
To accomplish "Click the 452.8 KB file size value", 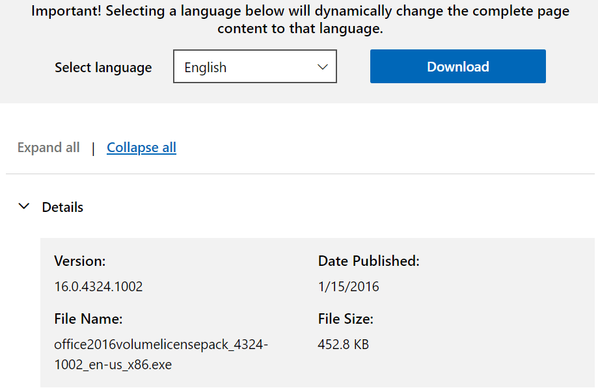I will pos(343,344).
